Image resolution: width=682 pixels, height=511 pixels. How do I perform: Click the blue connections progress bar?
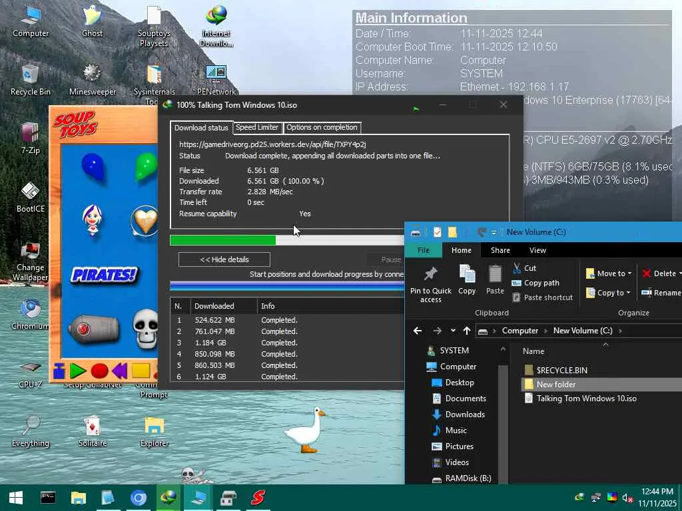287,286
